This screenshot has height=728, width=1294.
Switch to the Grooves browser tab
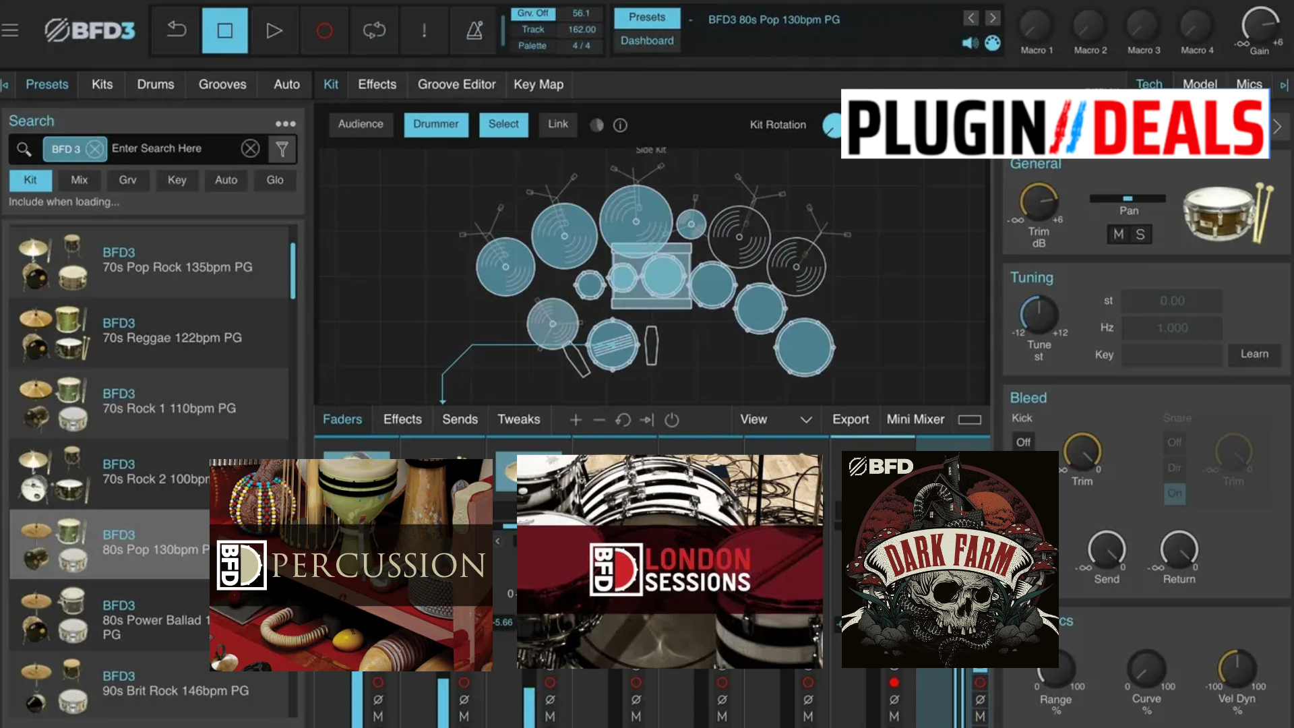coord(222,84)
